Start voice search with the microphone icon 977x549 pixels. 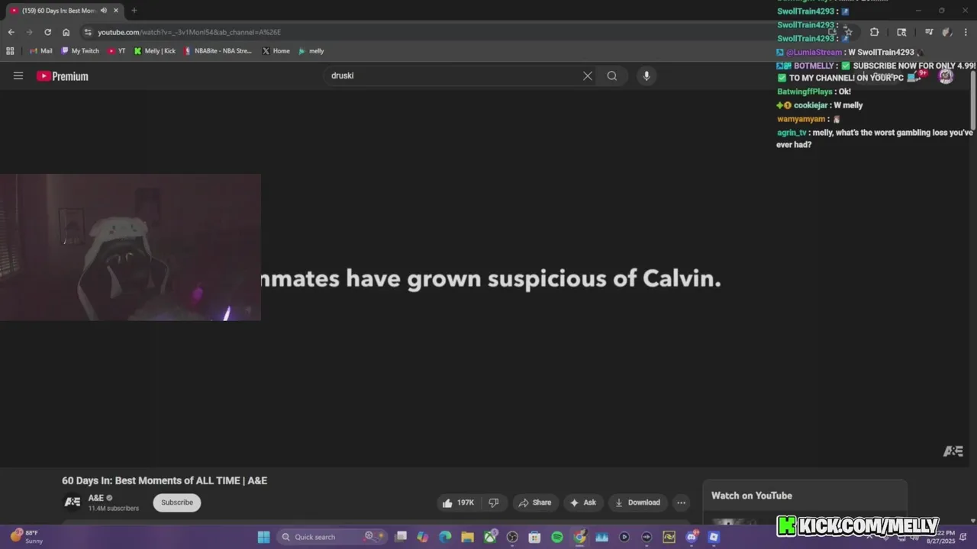tap(646, 75)
